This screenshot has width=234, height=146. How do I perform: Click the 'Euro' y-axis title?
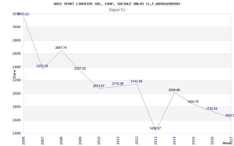(14, 74)
